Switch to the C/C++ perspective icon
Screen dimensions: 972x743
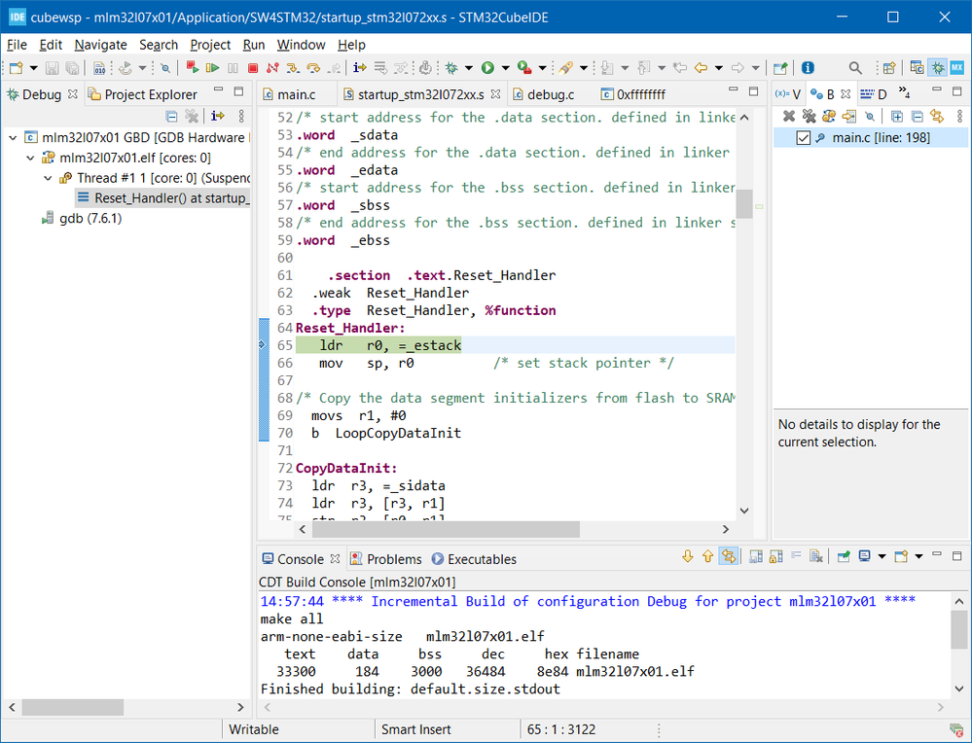917,67
